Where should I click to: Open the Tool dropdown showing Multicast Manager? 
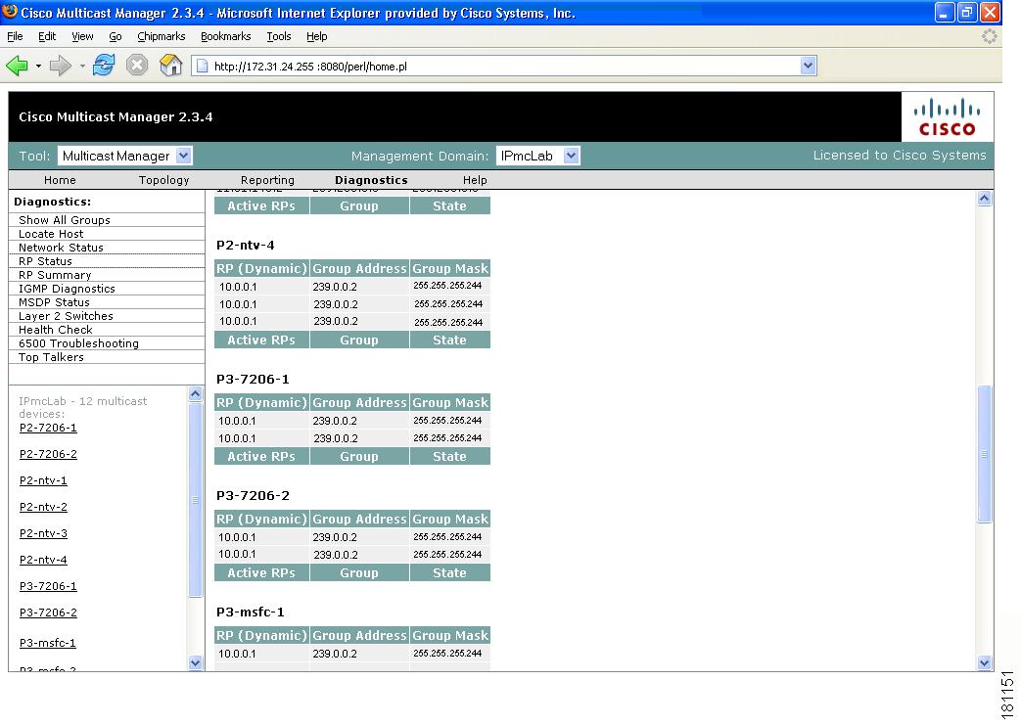[x=124, y=156]
